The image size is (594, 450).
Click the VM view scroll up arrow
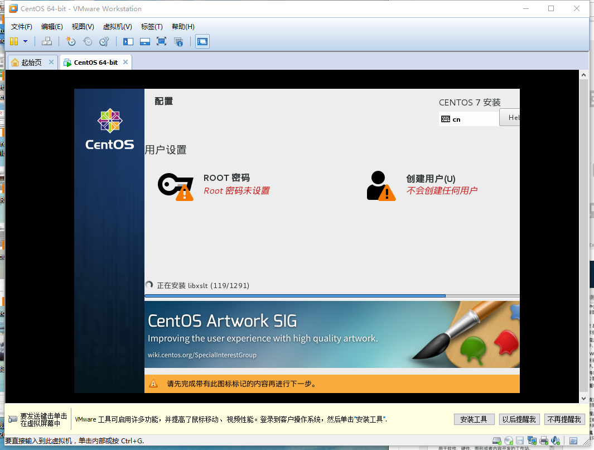[583, 75]
